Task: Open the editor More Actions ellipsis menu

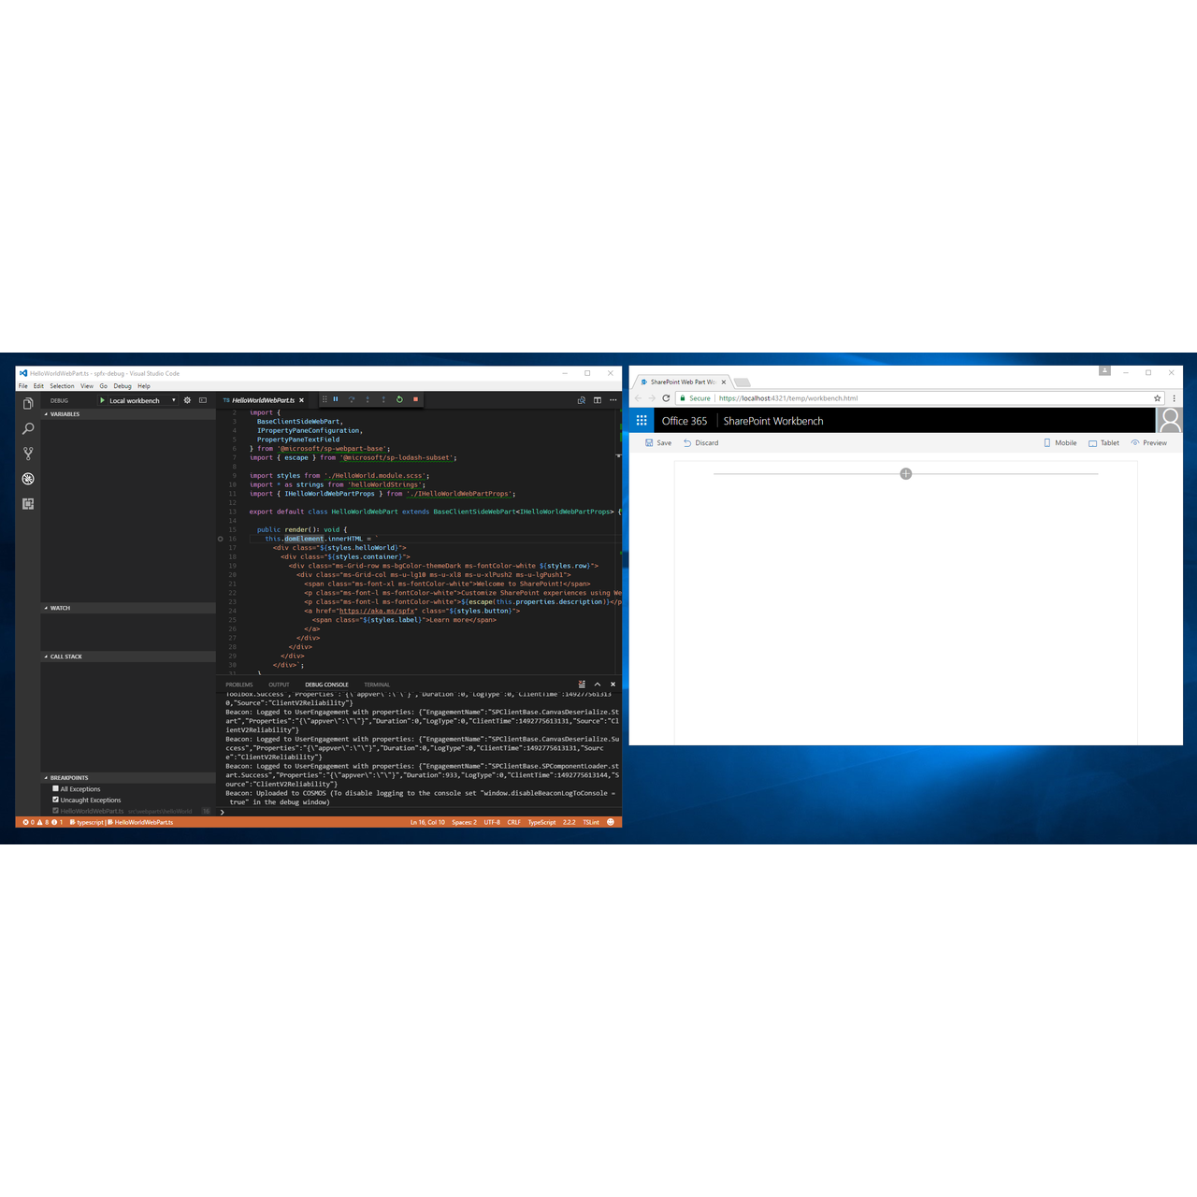Action: click(x=613, y=400)
